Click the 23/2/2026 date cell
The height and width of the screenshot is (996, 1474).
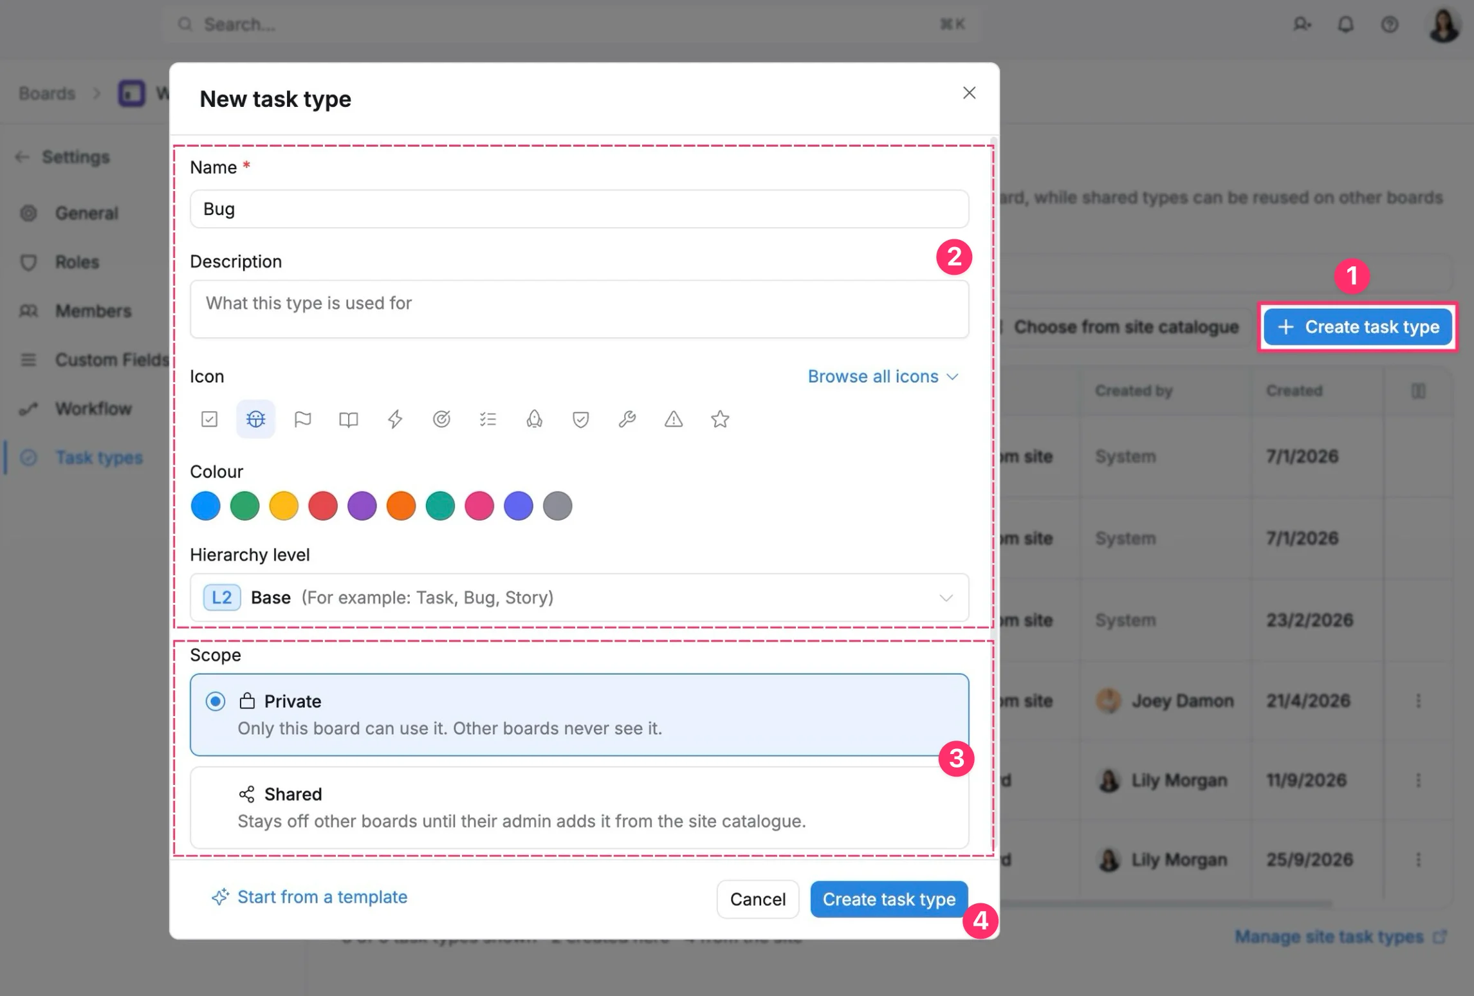click(1309, 620)
